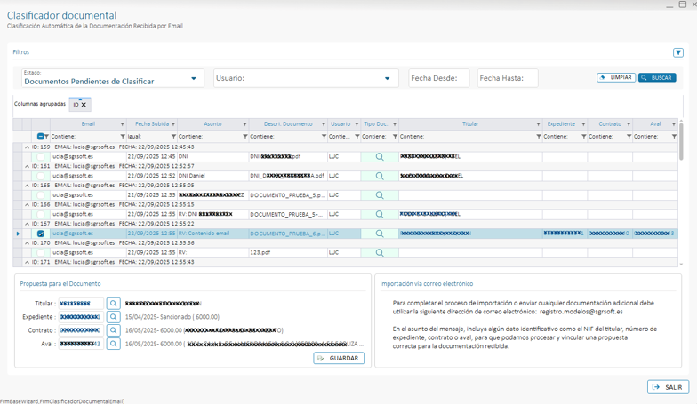Click the Titular column header
The height and width of the screenshot is (404, 697).
pos(469,124)
